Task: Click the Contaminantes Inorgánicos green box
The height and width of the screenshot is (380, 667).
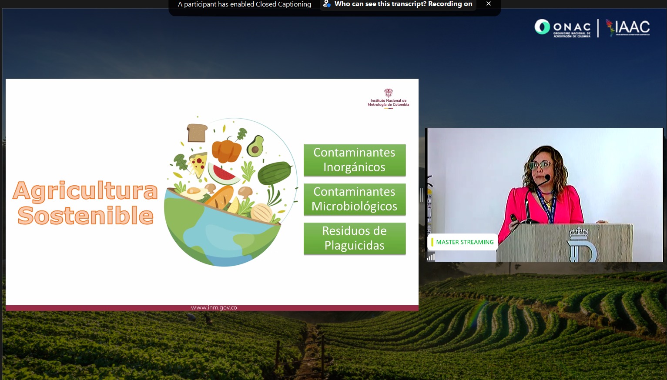Action: pos(355,160)
